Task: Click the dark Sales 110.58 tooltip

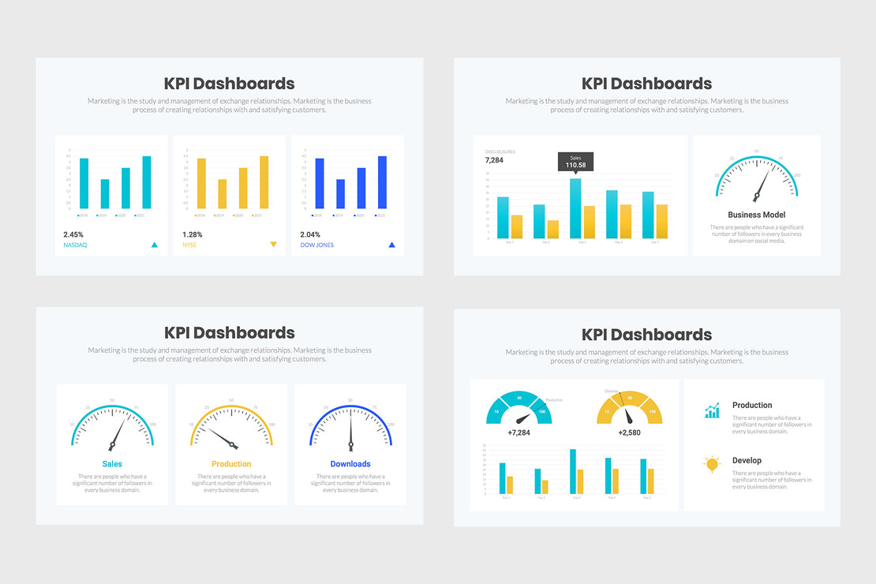Action: [575, 161]
